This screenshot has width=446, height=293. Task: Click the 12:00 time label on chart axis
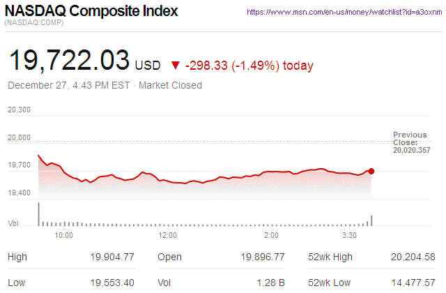pyautogui.click(x=168, y=236)
